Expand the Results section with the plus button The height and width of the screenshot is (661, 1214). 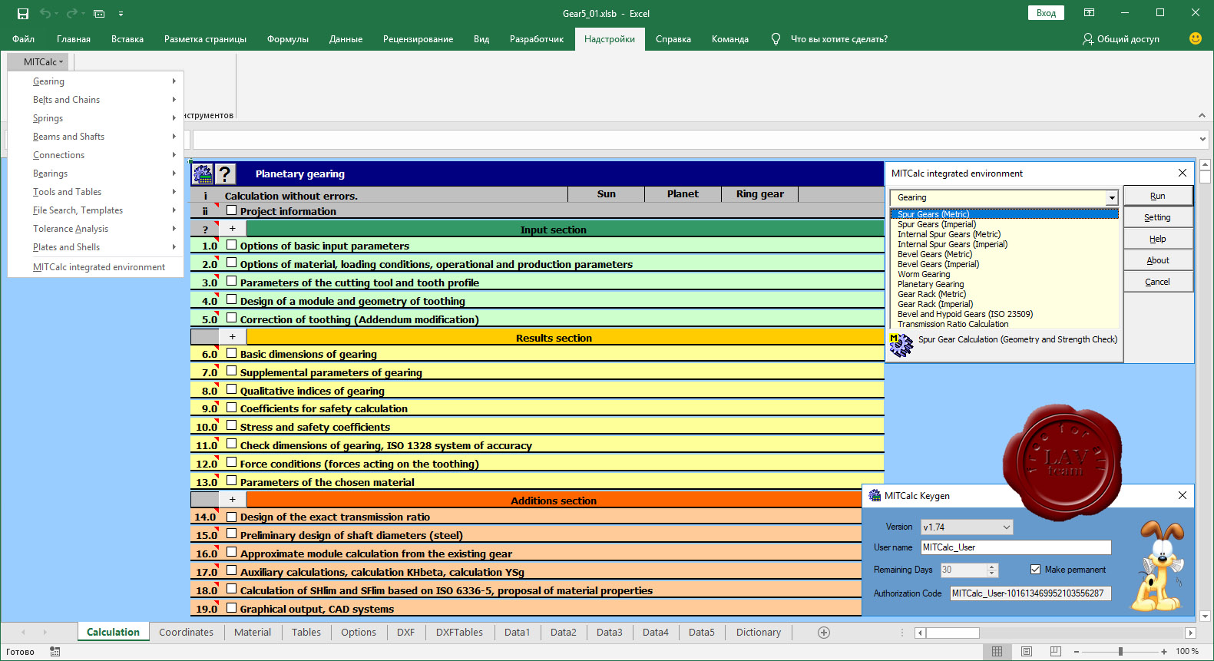click(232, 337)
